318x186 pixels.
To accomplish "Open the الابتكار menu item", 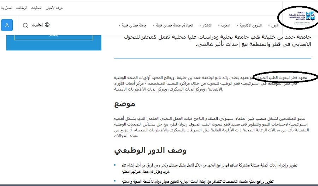I will click(205, 25).
